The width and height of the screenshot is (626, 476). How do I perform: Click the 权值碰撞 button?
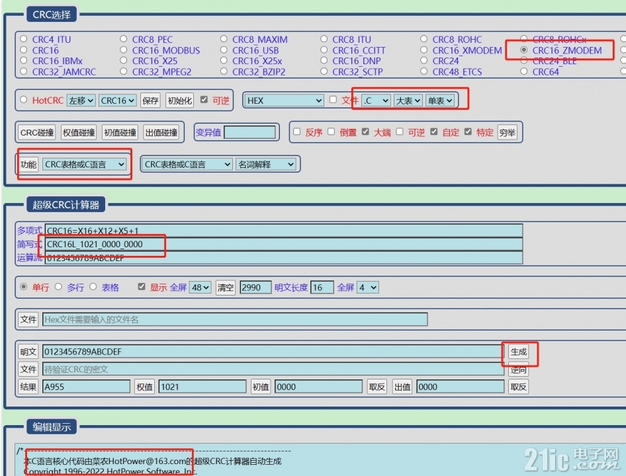coord(79,132)
